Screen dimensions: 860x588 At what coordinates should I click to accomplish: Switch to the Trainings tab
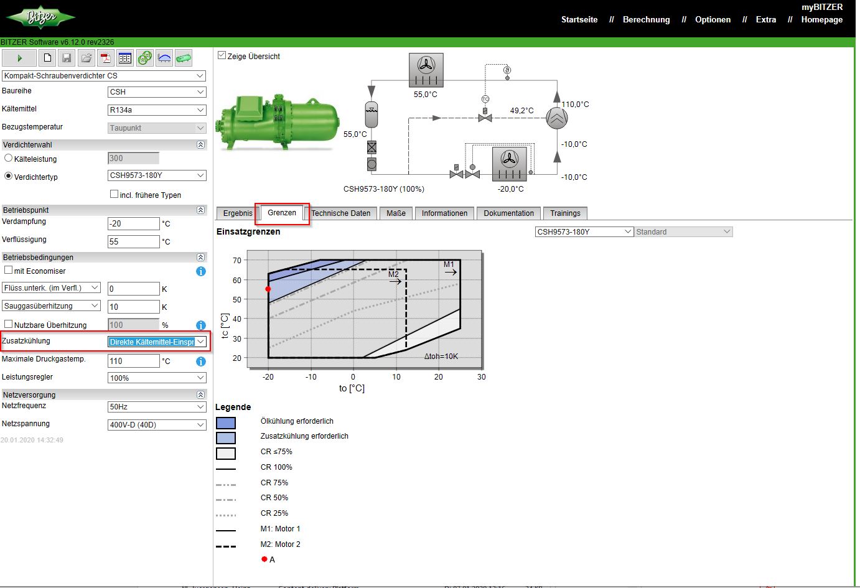point(565,213)
